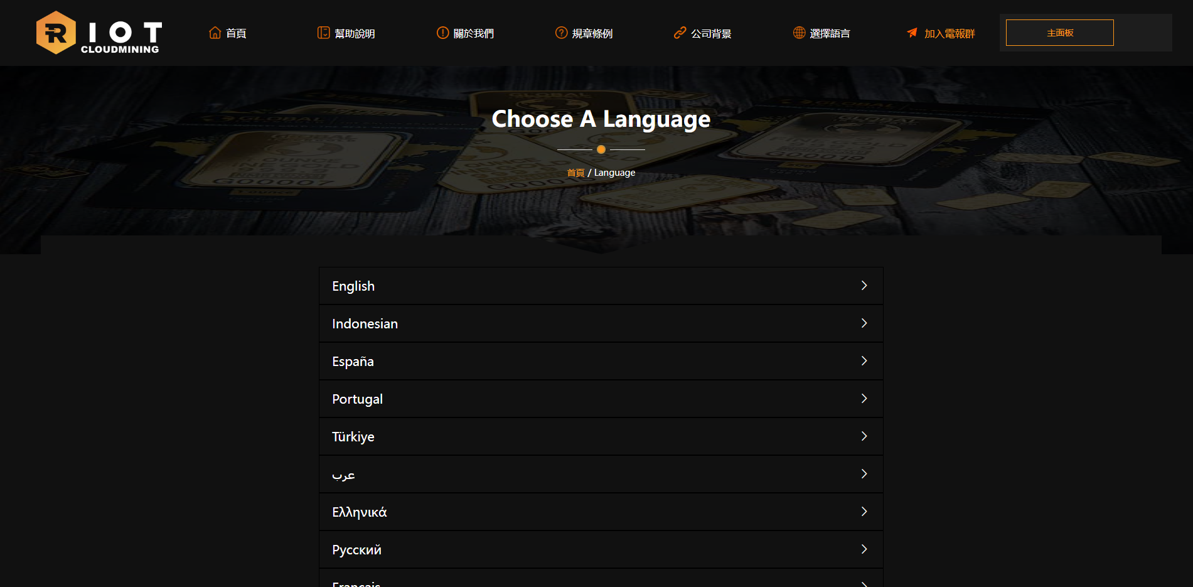Open the 關於我們 menu item
The height and width of the screenshot is (587, 1193).
(x=473, y=33)
